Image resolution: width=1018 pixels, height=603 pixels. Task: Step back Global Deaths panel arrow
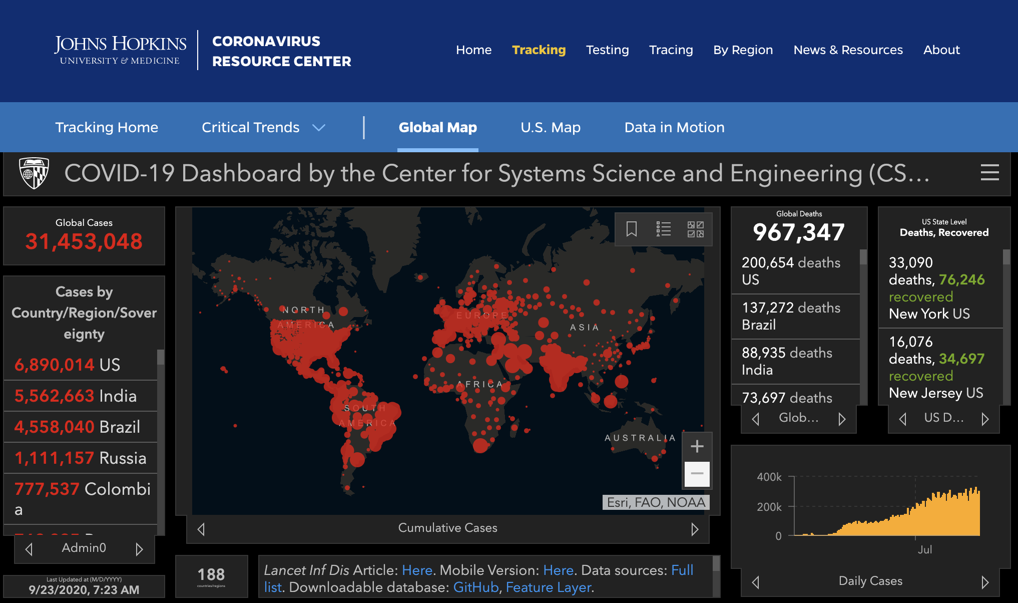point(756,419)
